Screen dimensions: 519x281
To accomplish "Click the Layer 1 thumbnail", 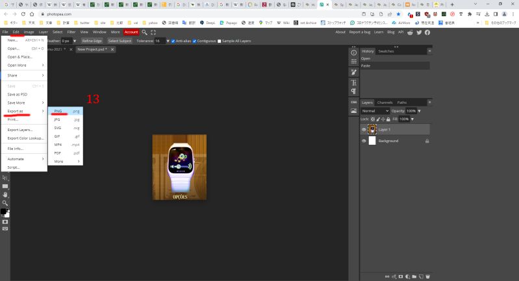I will click(x=372, y=130).
